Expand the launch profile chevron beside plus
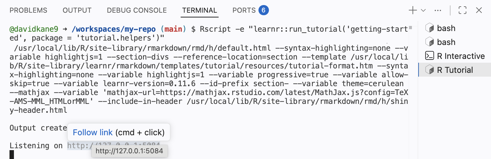The height and width of the screenshot is (159, 491). (x=423, y=10)
